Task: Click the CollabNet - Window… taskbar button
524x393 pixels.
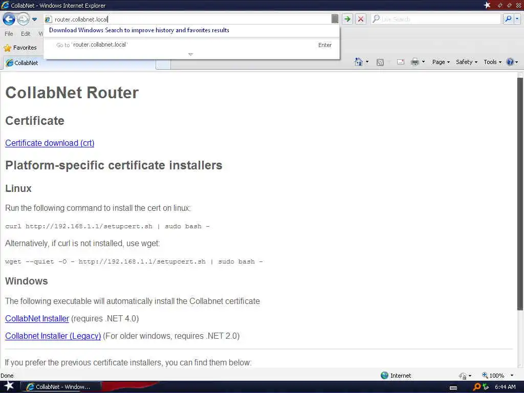Action: (60, 387)
